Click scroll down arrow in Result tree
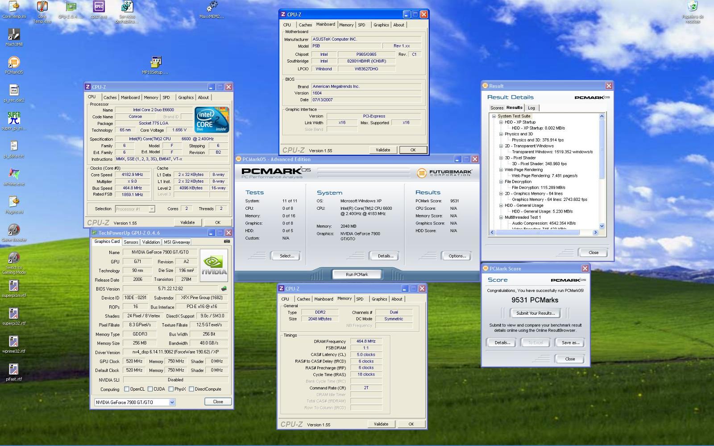Image resolution: width=714 pixels, height=446 pixels. (x=602, y=226)
